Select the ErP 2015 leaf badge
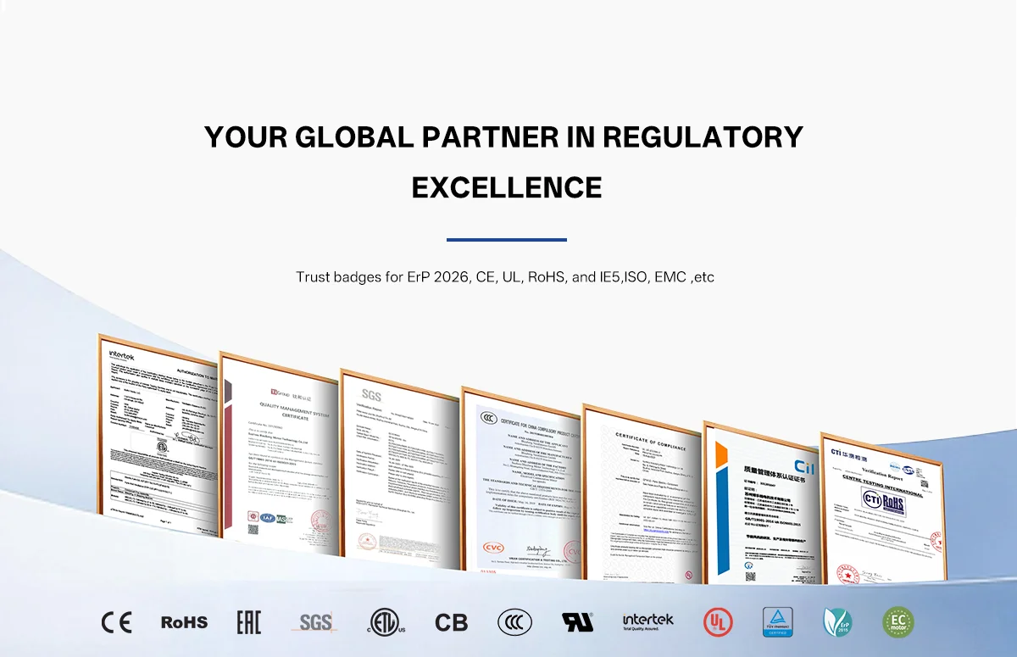Viewport: 1017px width, 657px height. [x=837, y=622]
